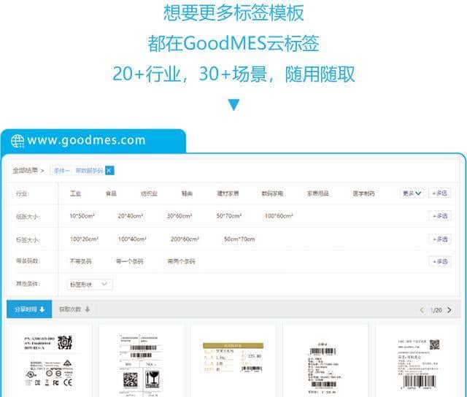Open the 标签形状 dropdown
This screenshot has width=467, height=397.
pos(90,285)
